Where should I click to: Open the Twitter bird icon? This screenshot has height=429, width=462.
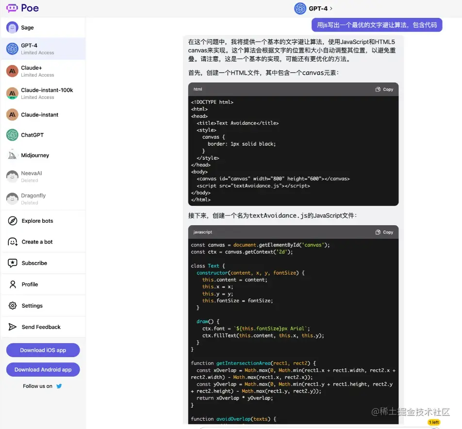[x=59, y=386]
